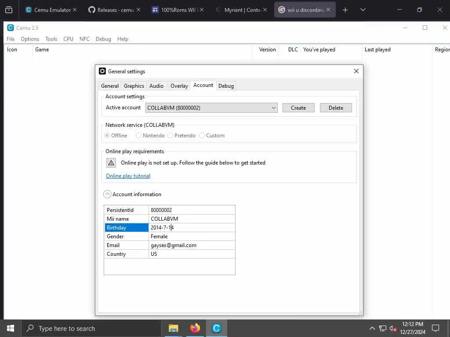Close the wii u discontinu browser tab
This screenshot has width=450, height=337.
(328, 10)
